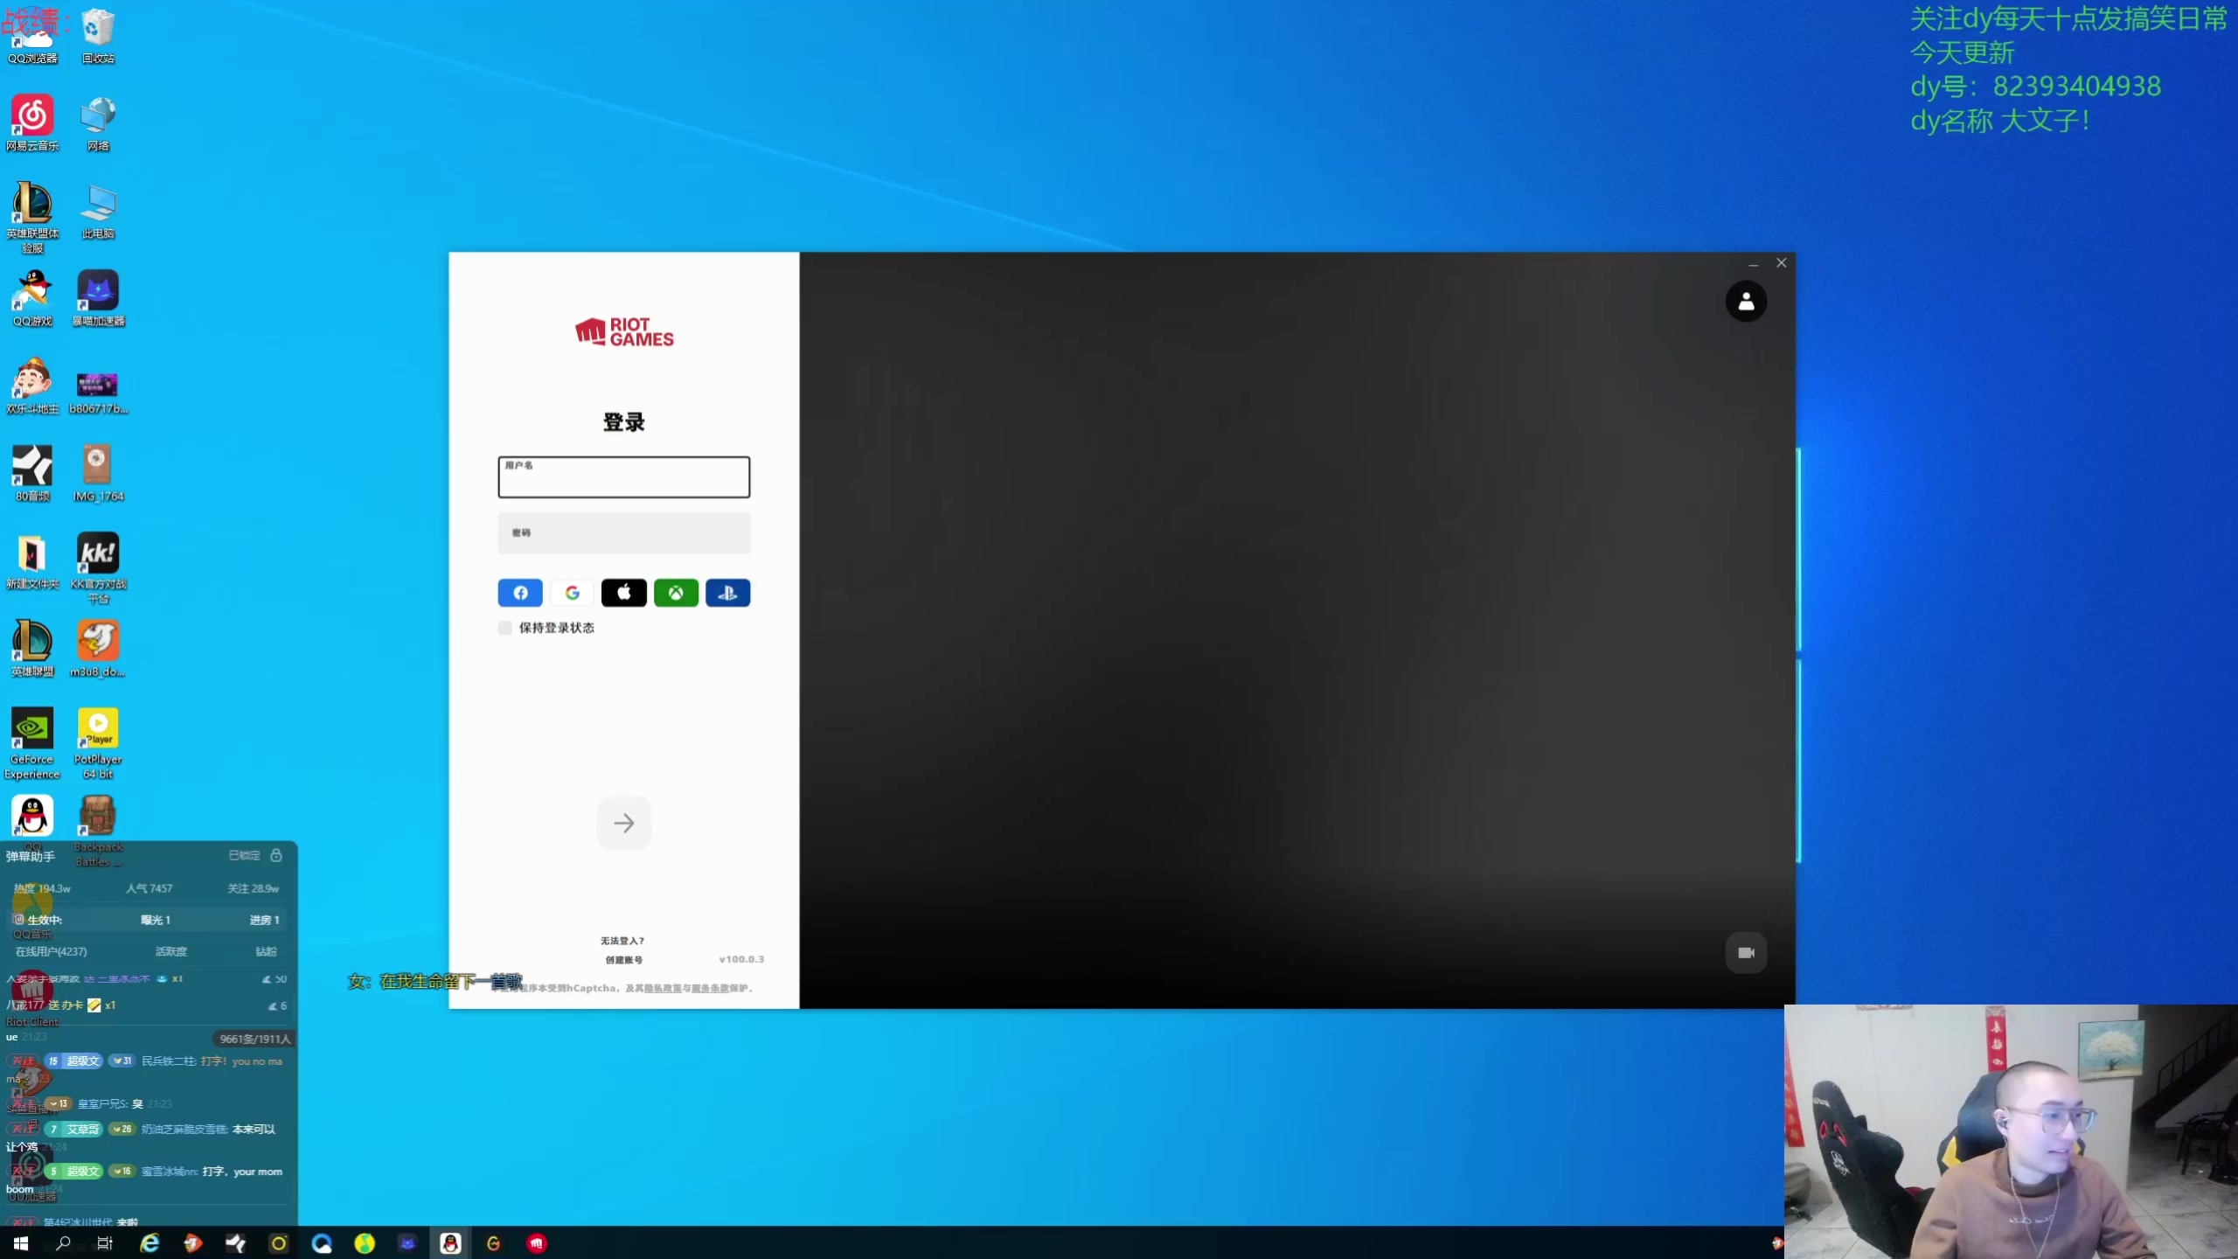
Task: Open QQ浏览器 cloud icon on taskbar
Action: (x=322, y=1242)
